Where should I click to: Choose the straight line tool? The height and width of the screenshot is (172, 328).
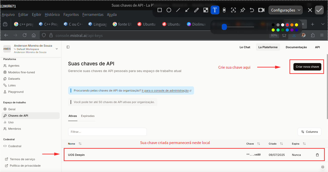[x=178, y=10]
